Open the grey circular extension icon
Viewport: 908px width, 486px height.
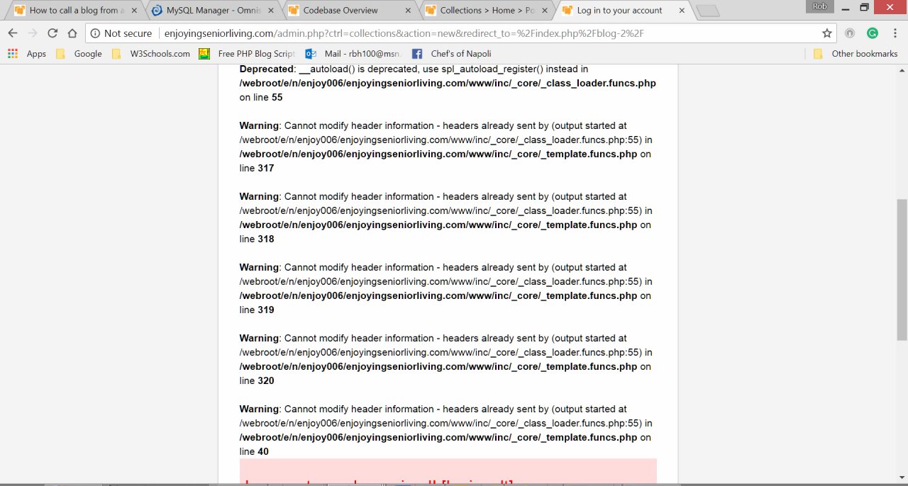click(x=850, y=33)
